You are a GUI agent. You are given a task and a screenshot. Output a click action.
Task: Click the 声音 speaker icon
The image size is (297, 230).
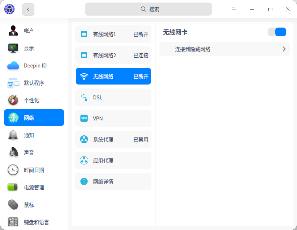[13, 152]
